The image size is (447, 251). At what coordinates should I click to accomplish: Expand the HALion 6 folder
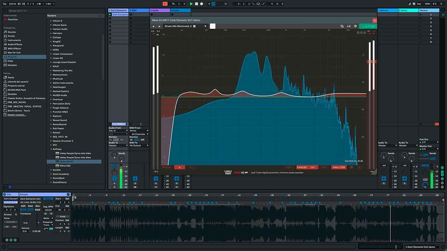point(51,21)
